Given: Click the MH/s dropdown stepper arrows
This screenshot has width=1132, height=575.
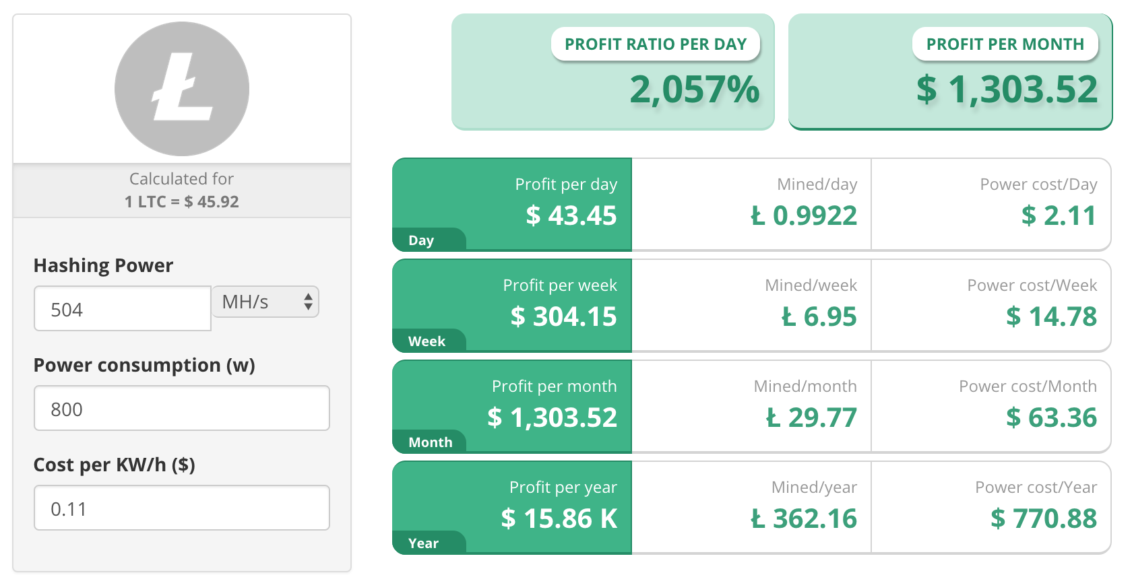Looking at the screenshot, I should (308, 302).
